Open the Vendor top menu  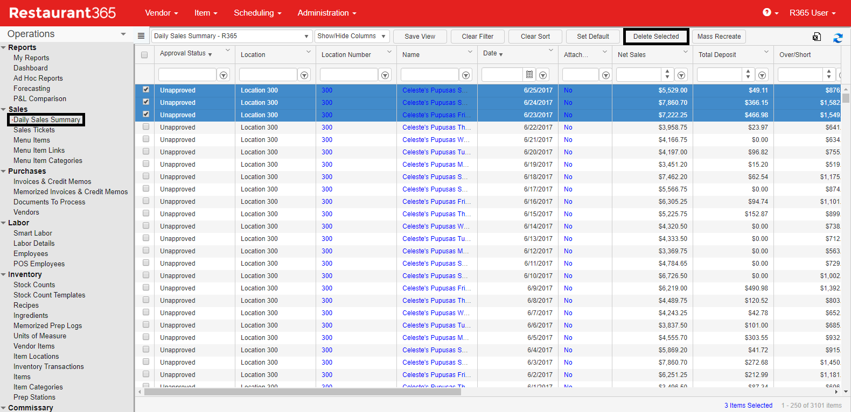(x=162, y=13)
